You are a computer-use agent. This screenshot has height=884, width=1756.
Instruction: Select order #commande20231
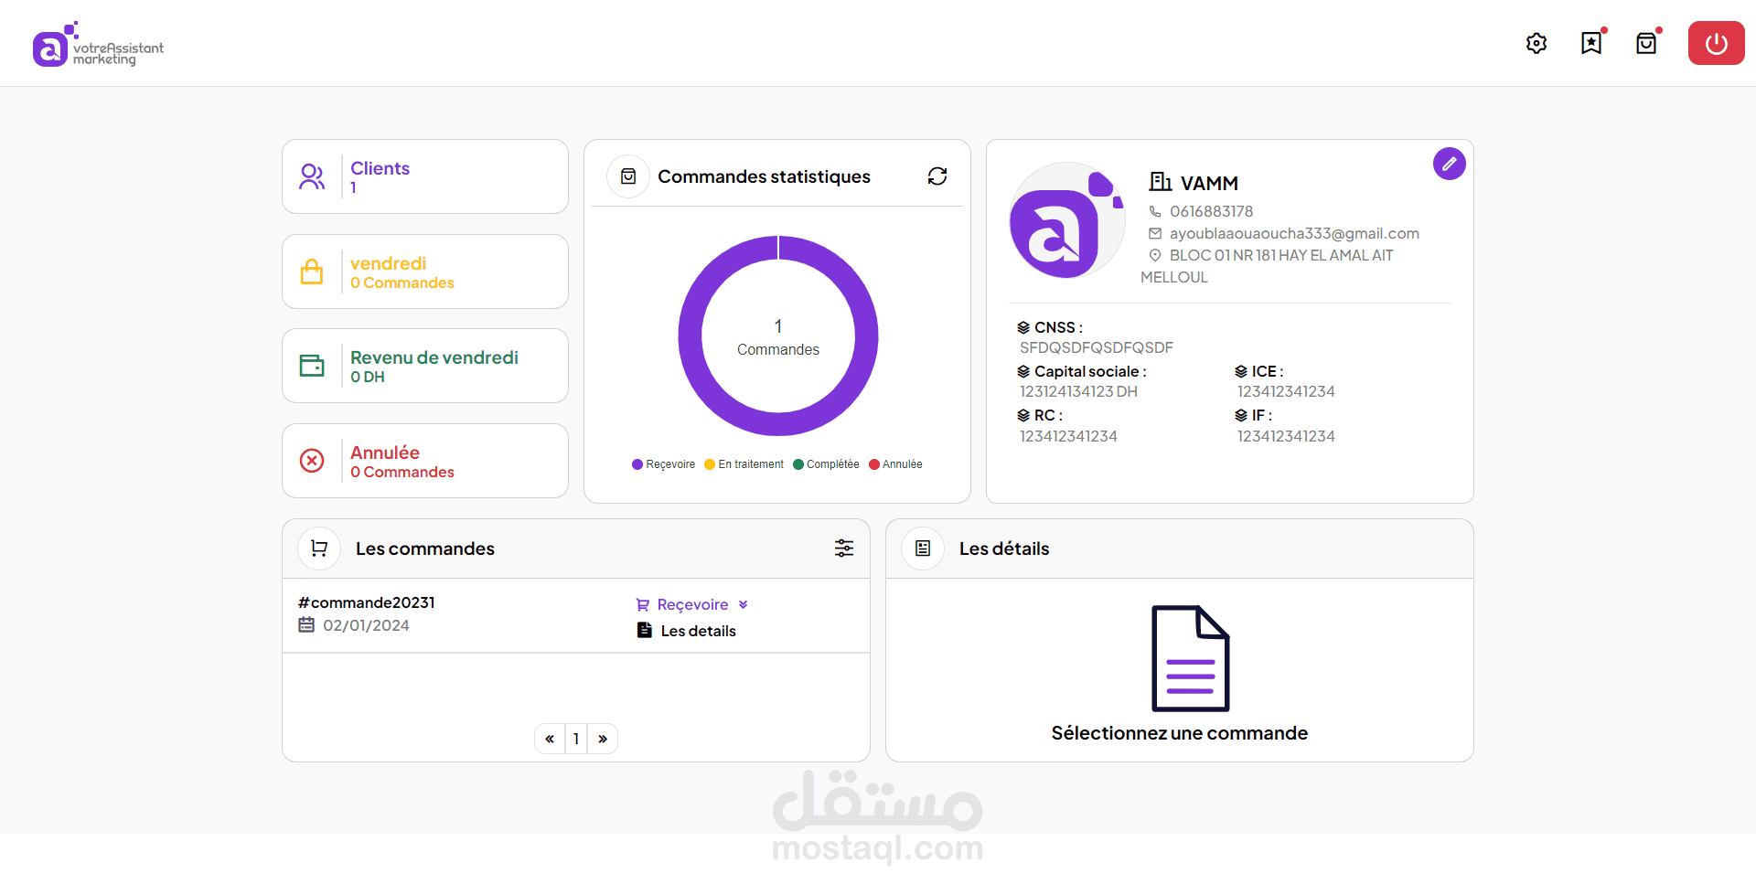[x=367, y=602]
